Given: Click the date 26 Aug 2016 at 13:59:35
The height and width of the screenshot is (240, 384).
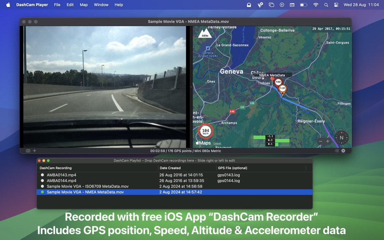Looking at the screenshot, I should (x=182, y=181).
